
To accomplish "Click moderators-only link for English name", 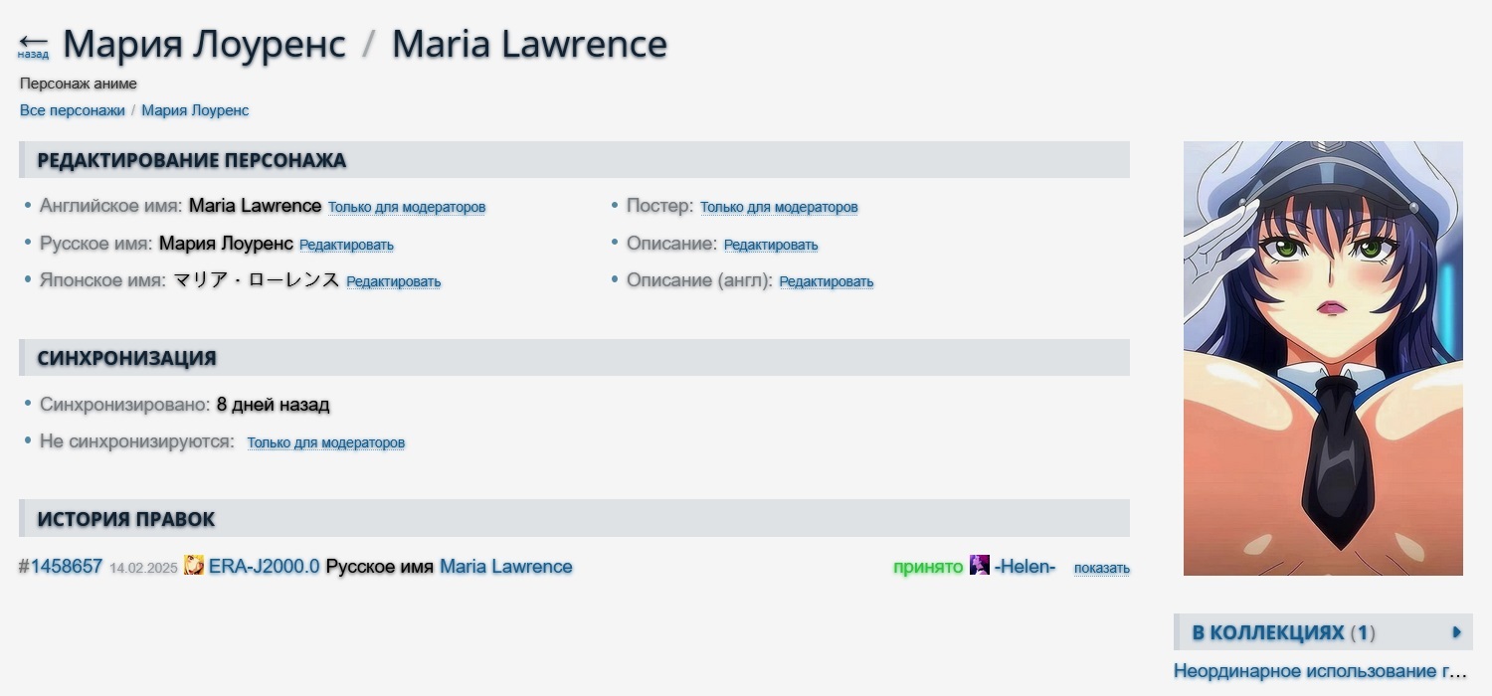I will pyautogui.click(x=407, y=208).
